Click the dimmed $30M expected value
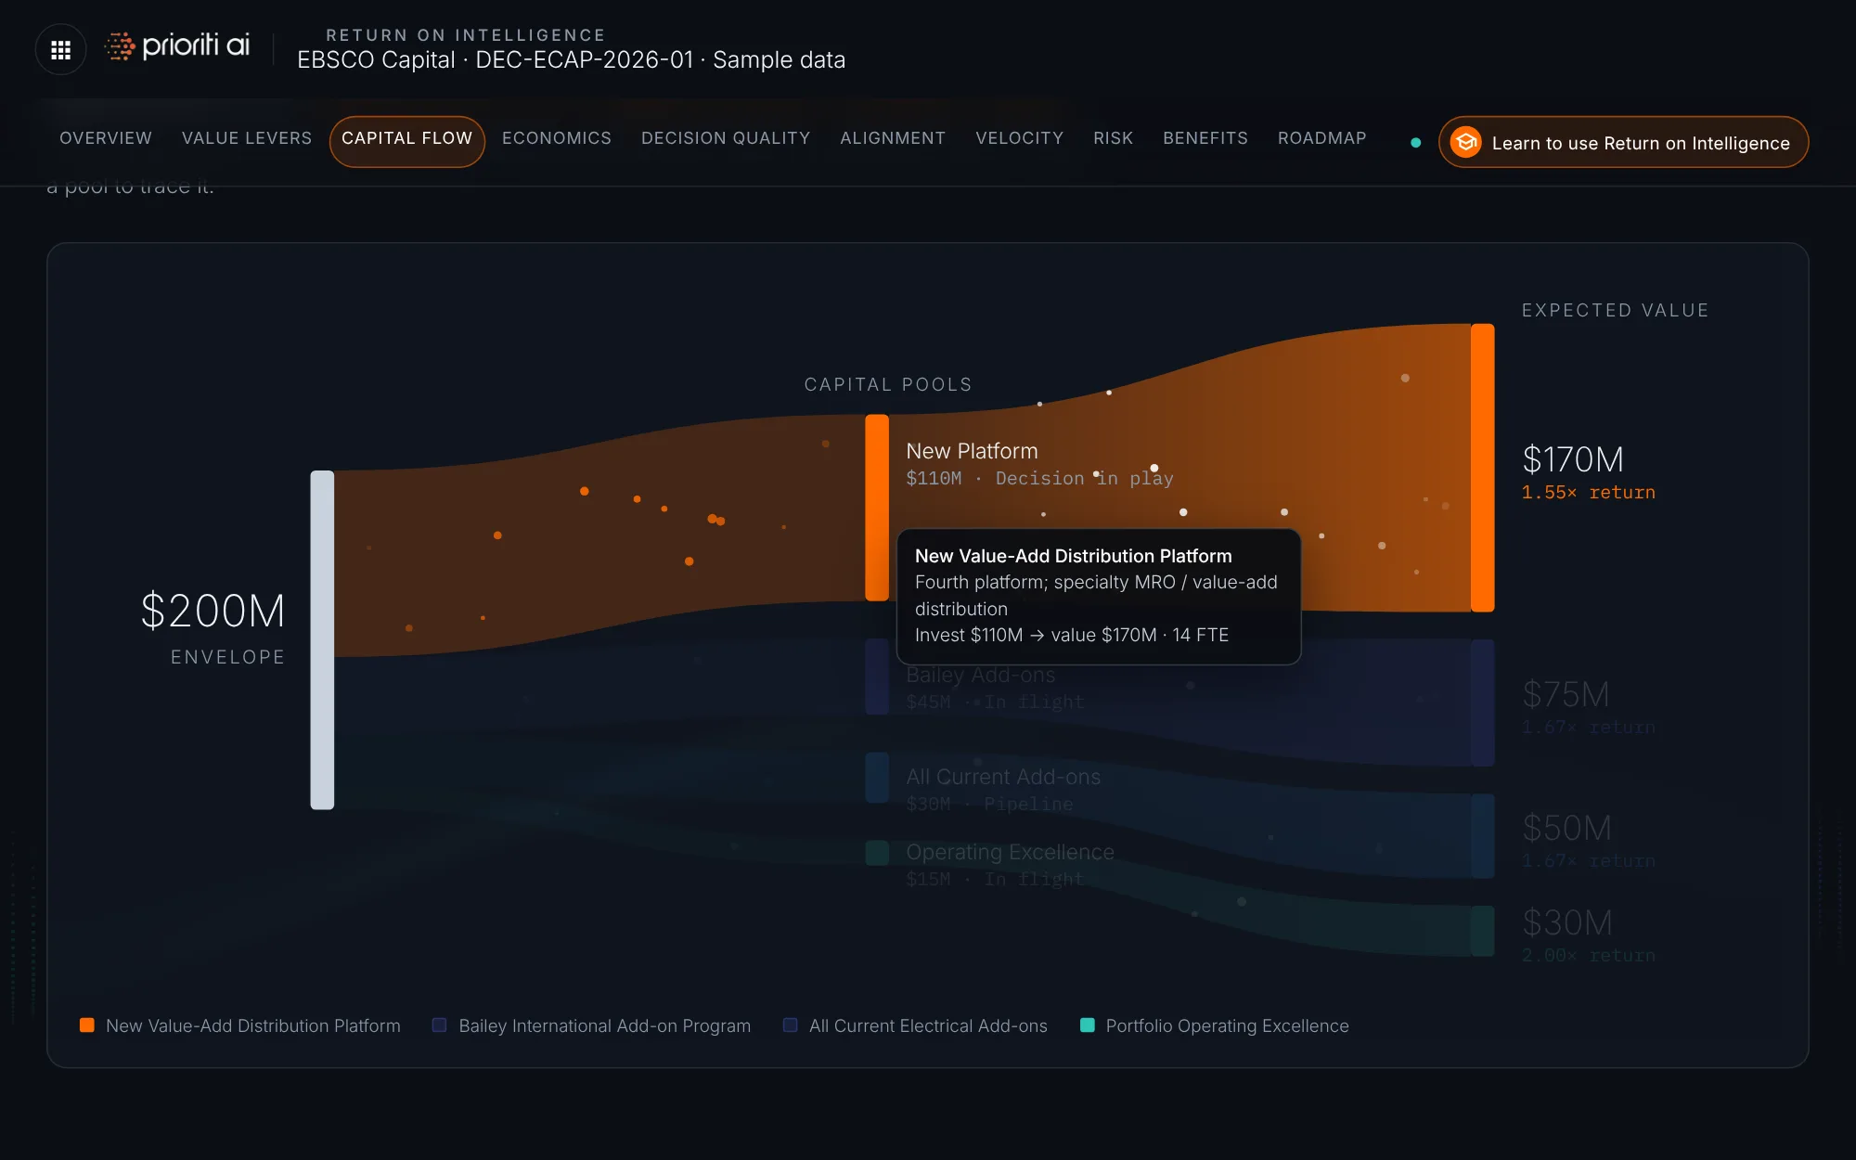The image size is (1856, 1160). (x=1567, y=922)
